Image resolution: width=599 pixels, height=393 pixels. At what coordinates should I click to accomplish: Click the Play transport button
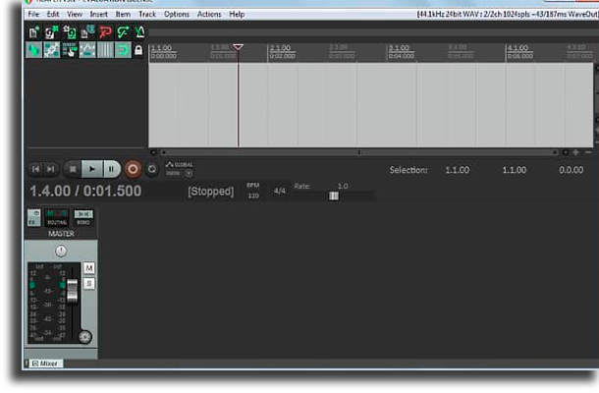[92, 169]
